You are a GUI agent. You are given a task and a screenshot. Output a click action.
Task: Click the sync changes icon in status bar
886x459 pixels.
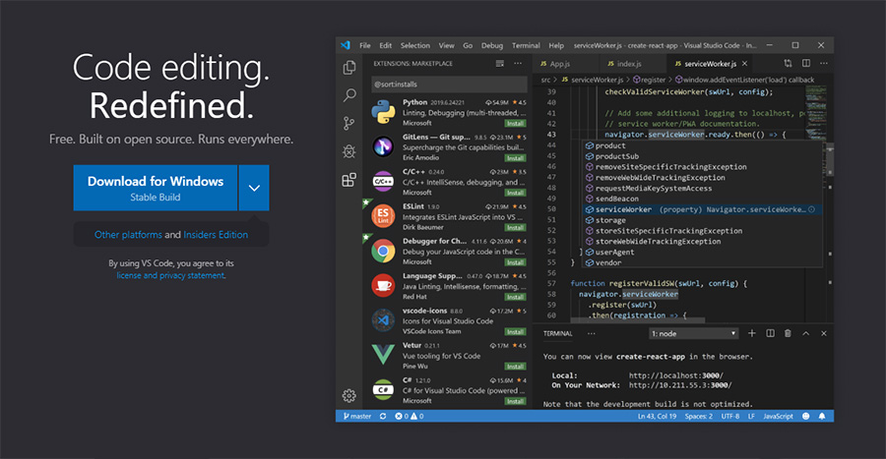(x=383, y=416)
